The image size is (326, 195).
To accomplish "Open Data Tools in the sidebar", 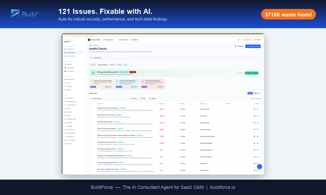I will pos(70,71).
